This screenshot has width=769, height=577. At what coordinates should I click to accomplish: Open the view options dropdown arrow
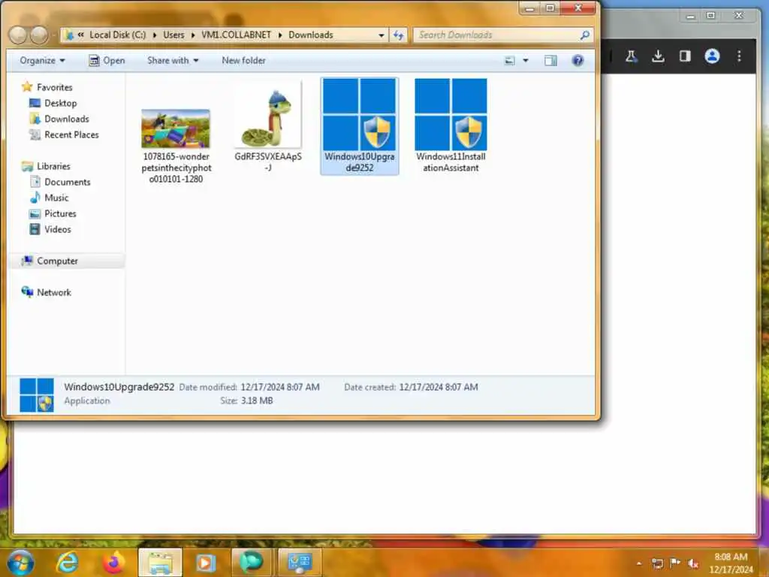526,60
